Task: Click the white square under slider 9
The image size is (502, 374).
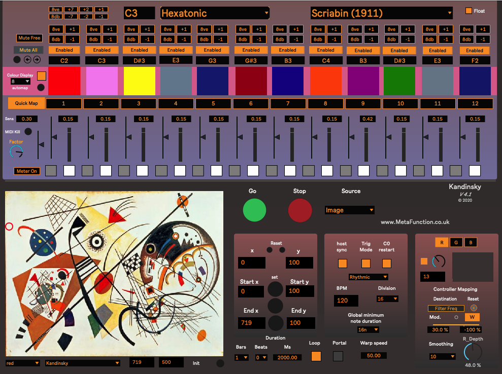Action: [364, 171]
